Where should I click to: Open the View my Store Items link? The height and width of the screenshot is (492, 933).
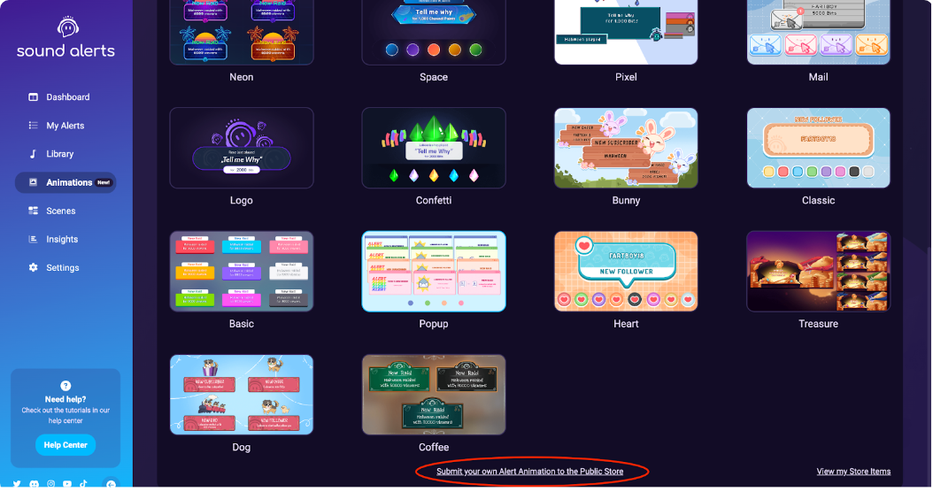[853, 471]
